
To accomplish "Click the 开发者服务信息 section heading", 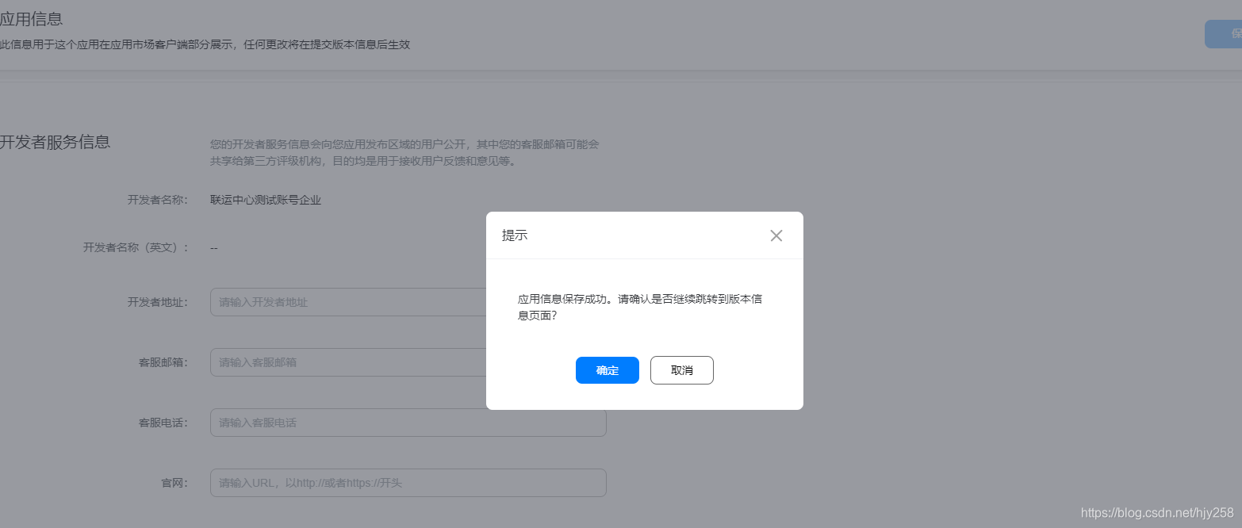I will (x=55, y=143).
